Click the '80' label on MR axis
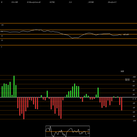The height and width of the screenshot is (137, 137). click(x=133, y=81)
